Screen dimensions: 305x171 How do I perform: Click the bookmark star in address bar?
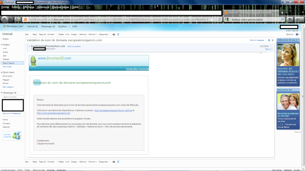(x=212, y=19)
